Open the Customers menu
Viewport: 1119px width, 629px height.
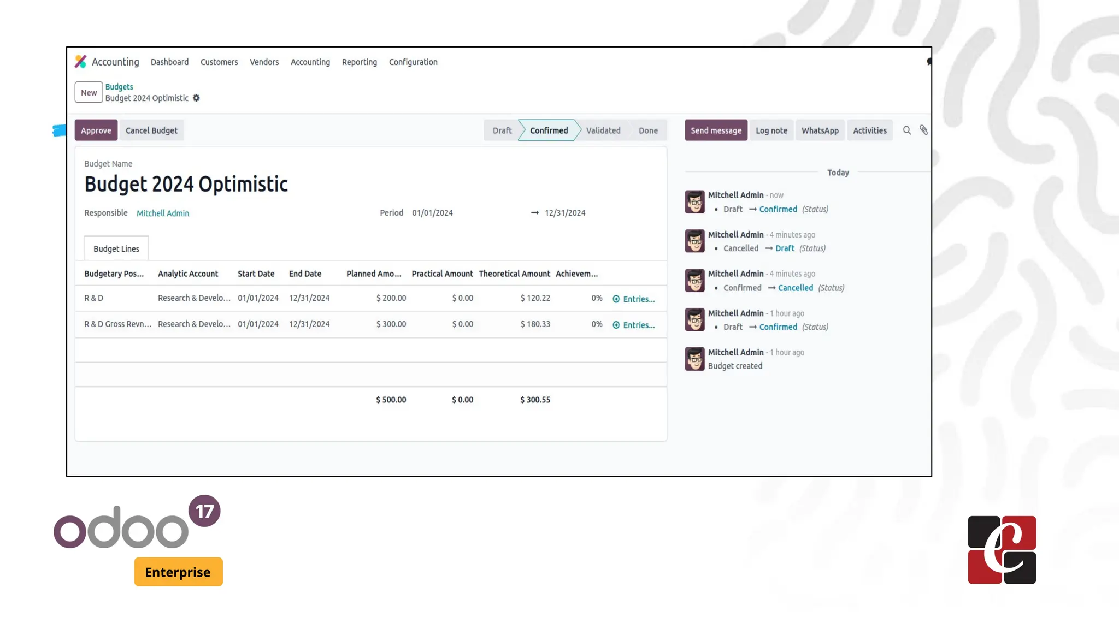pos(219,62)
